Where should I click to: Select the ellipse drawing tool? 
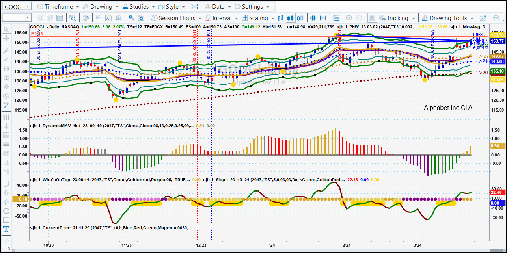[x=6, y=211]
